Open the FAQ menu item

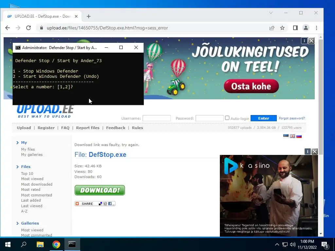65,128
